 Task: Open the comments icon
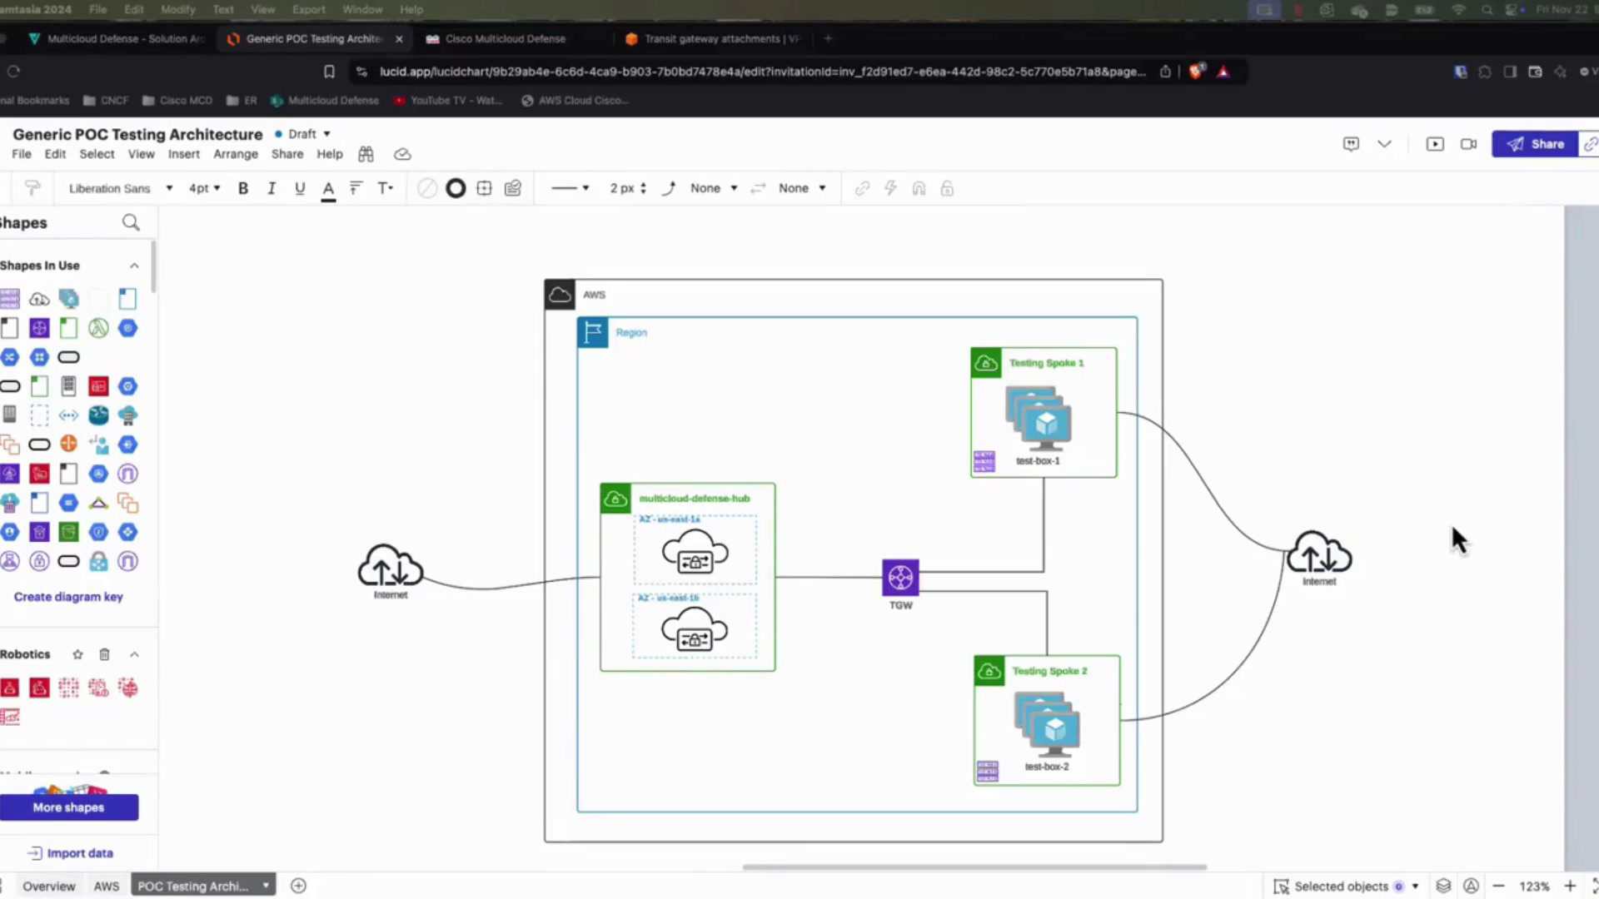tap(1351, 144)
